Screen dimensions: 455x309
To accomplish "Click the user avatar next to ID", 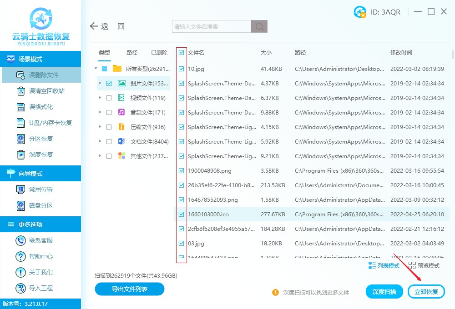I will coord(360,12).
